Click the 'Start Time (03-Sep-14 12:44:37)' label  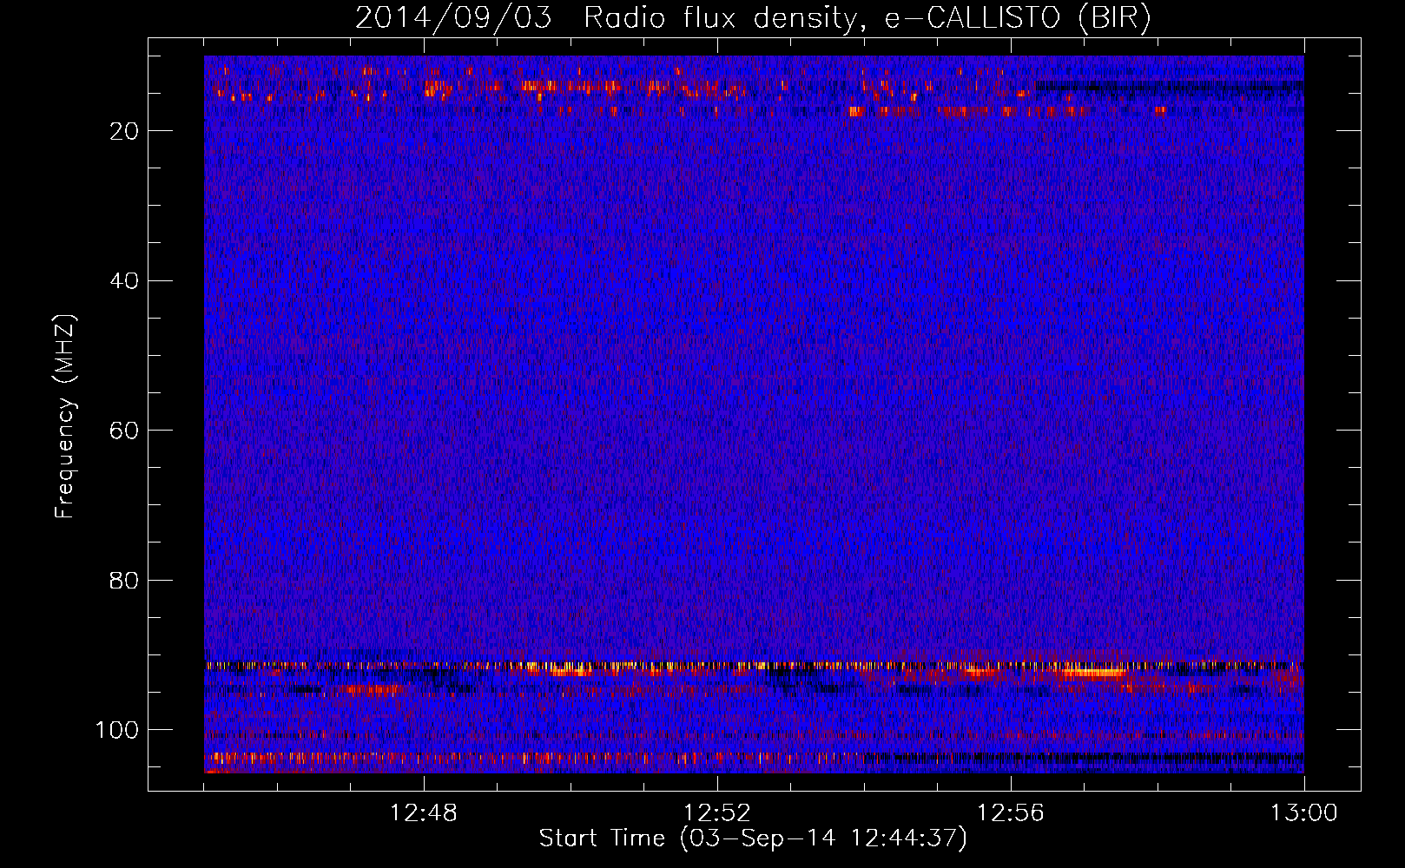pos(753,838)
